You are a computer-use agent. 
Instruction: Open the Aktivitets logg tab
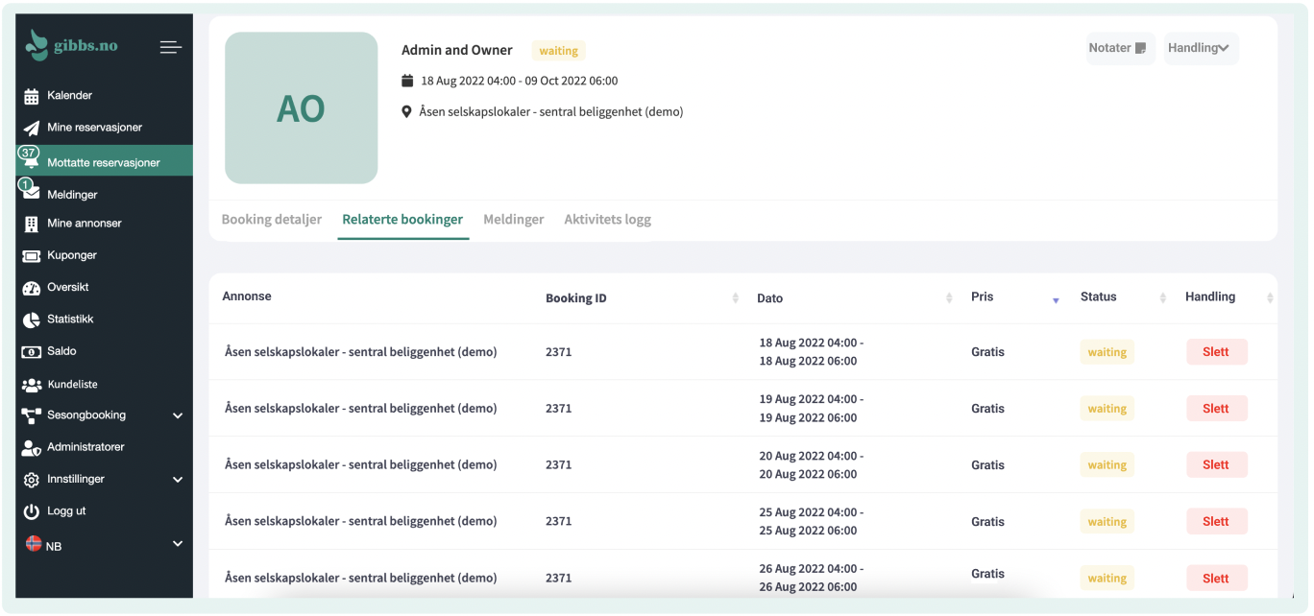tap(608, 220)
